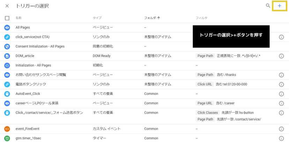
Task: Tick the select-all checkbox in header
Action: (x=7, y=18)
